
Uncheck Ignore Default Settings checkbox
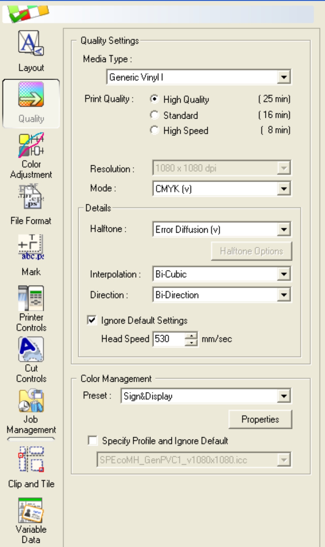click(x=92, y=320)
